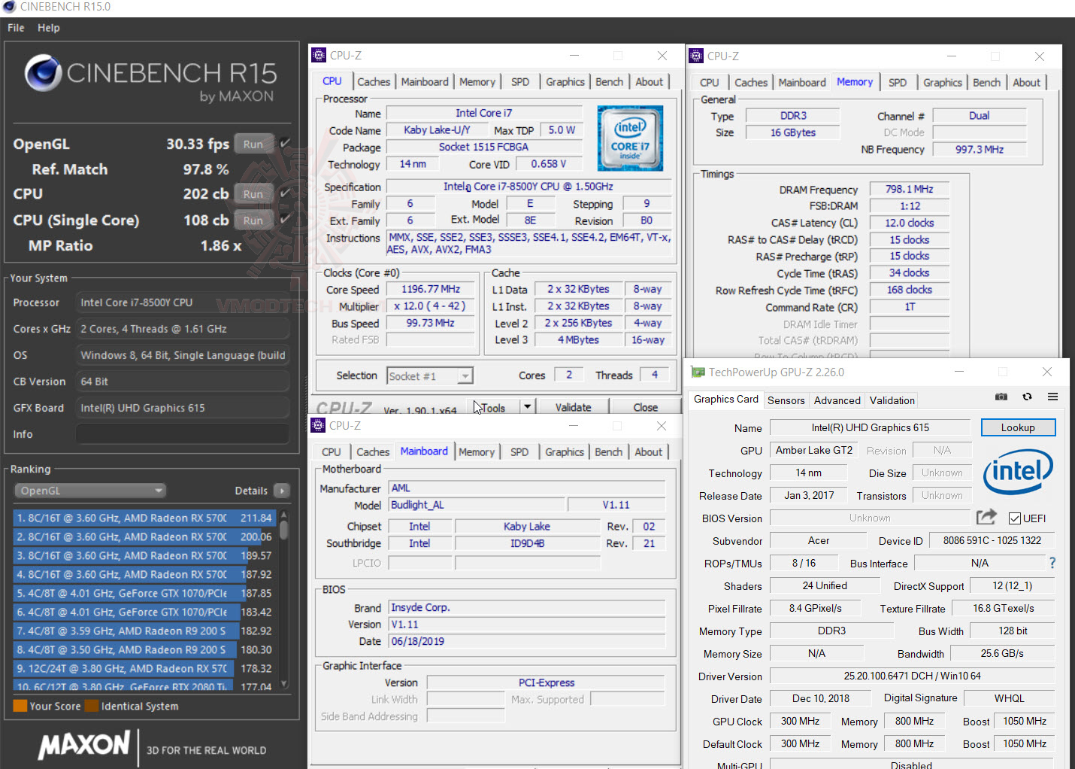Select ranking row 9 with 12C/24T
The height and width of the screenshot is (769, 1075).
145,668
